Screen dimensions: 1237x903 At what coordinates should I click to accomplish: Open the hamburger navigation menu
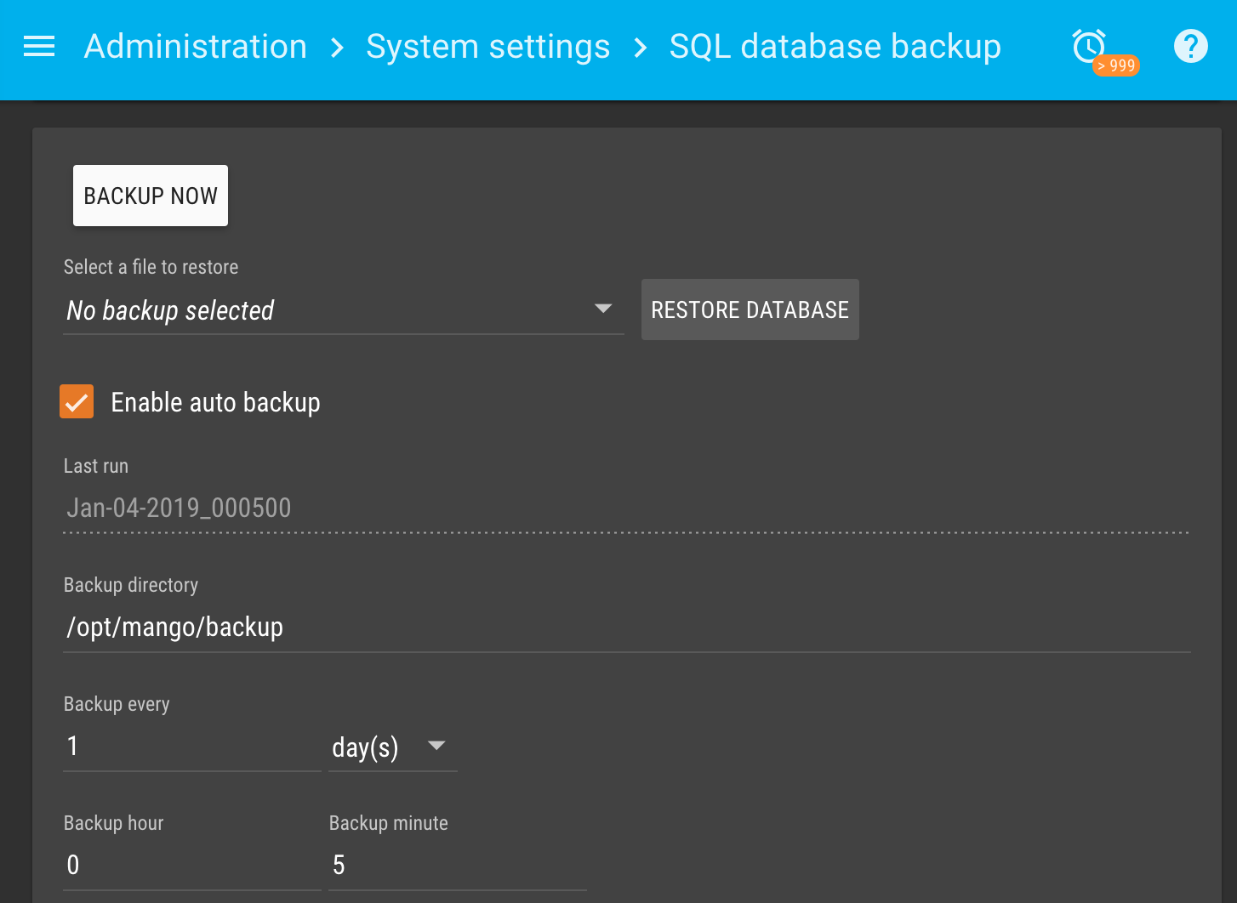tap(39, 47)
